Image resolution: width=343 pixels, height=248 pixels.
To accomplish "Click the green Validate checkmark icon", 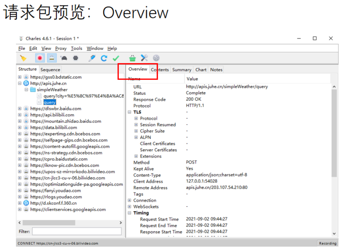I will 116,58.
